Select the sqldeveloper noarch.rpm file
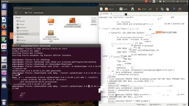The width and height of the screenshot is (189, 106). (51, 36)
